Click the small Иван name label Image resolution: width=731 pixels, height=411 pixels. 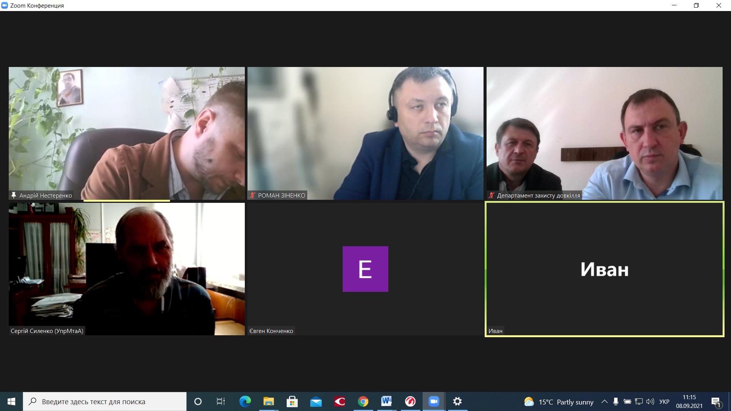(495, 331)
